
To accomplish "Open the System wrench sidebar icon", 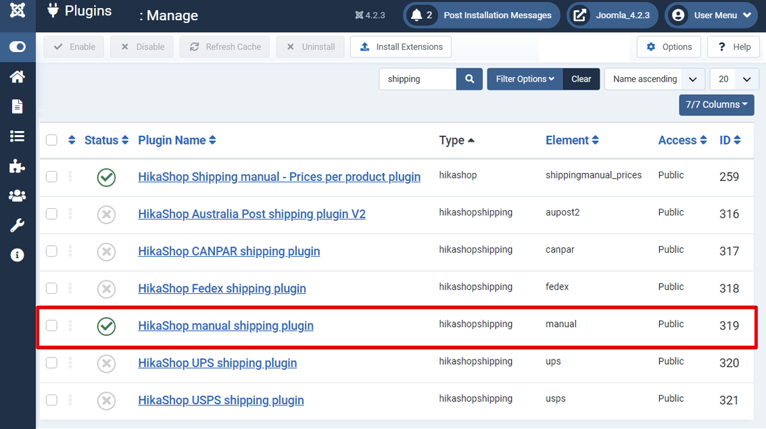I will click(x=18, y=226).
